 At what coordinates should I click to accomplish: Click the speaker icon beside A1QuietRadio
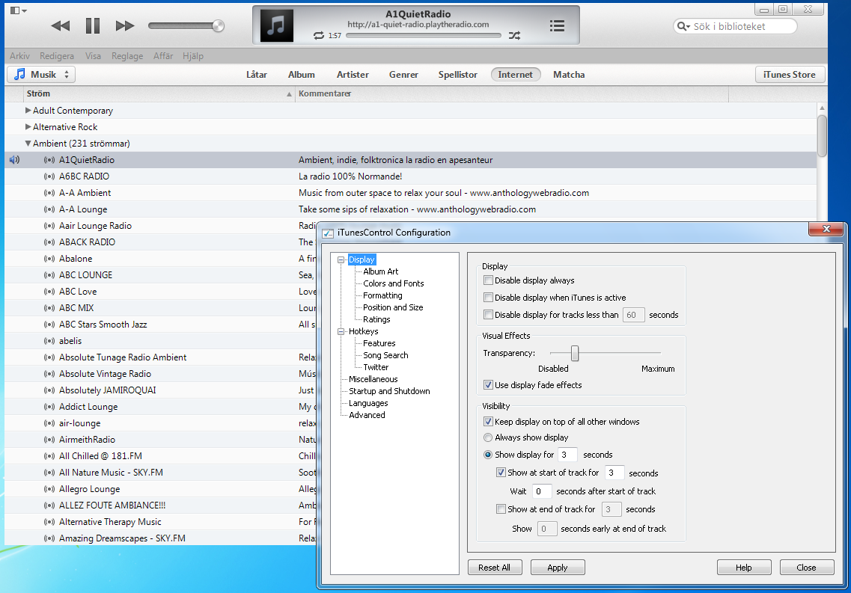(x=15, y=160)
